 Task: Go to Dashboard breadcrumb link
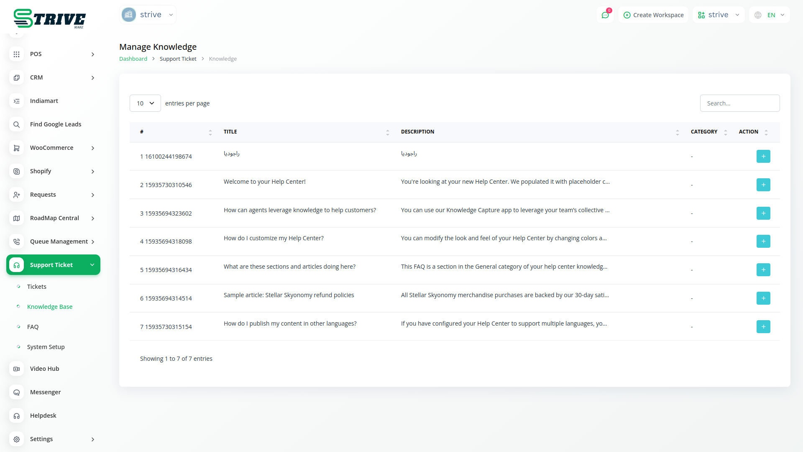point(133,59)
